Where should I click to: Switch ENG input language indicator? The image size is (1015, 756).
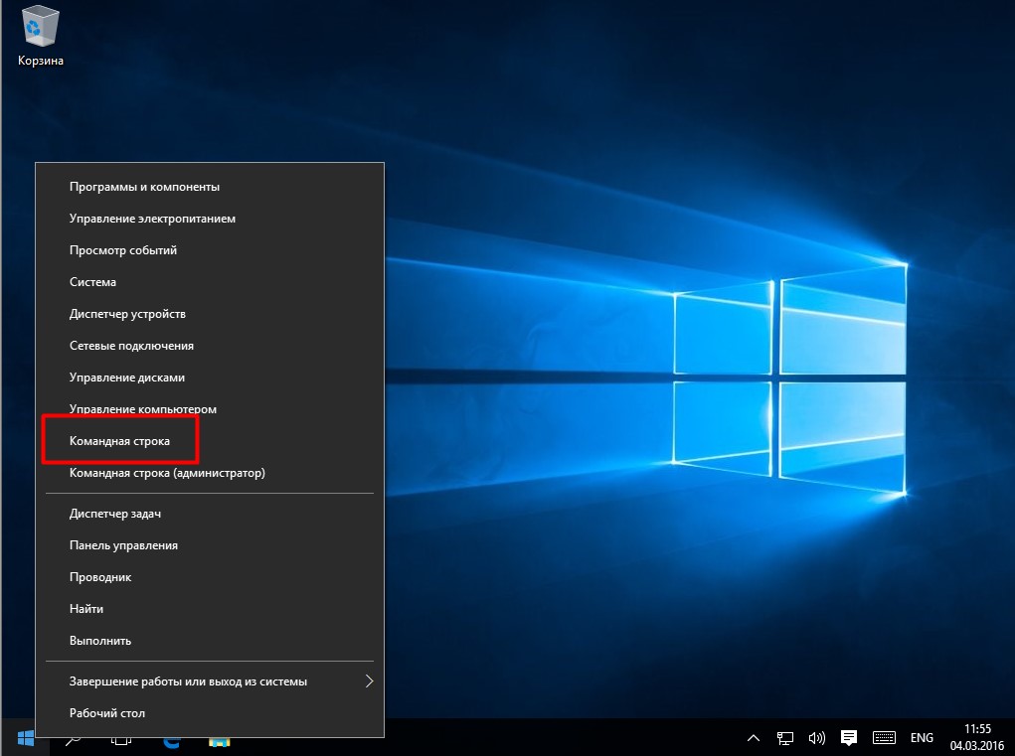tap(922, 738)
